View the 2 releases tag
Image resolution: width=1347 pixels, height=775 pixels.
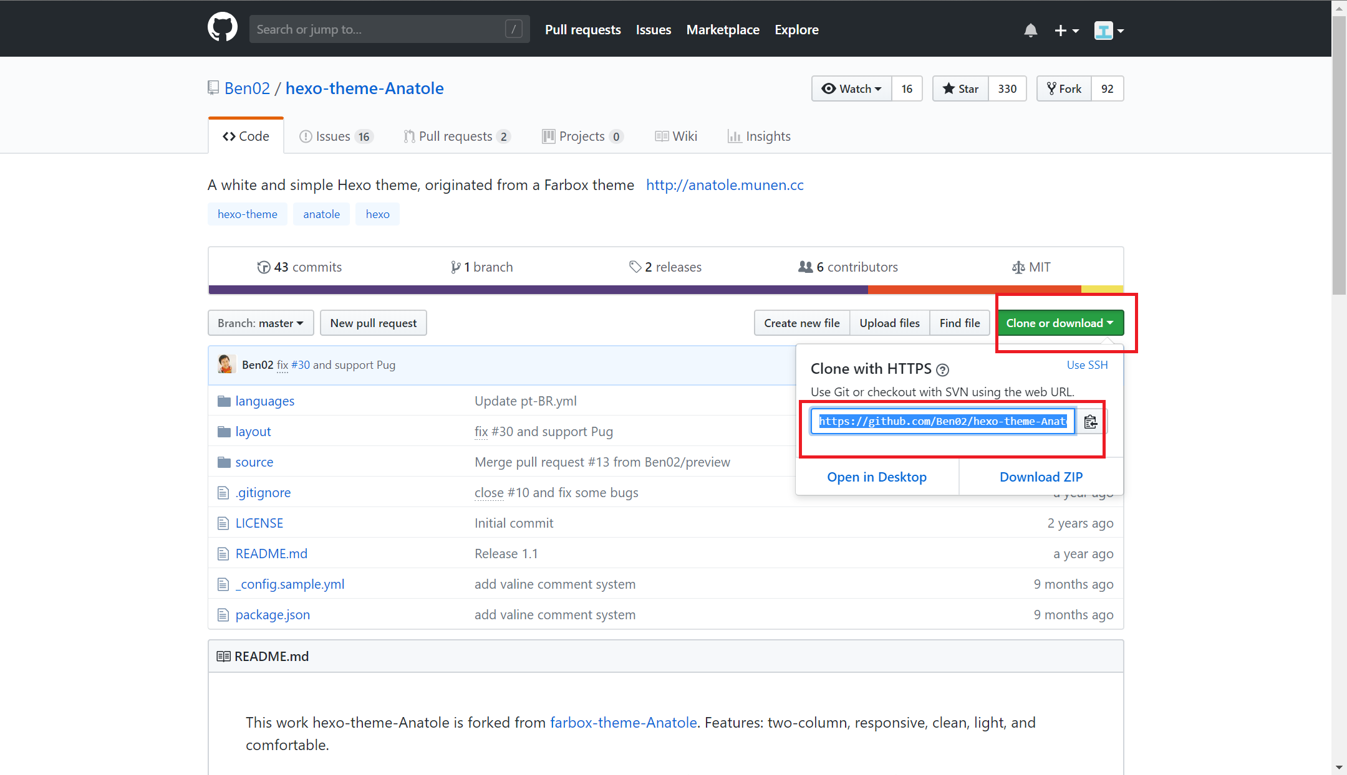[665, 267]
